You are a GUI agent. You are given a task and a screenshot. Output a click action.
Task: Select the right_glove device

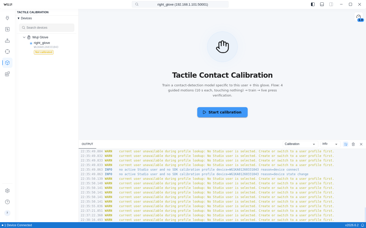(42, 43)
